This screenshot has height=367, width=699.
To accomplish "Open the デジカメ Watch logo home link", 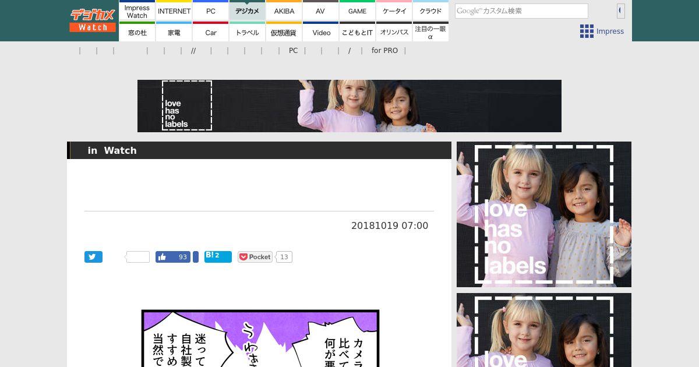I will tap(93, 20).
